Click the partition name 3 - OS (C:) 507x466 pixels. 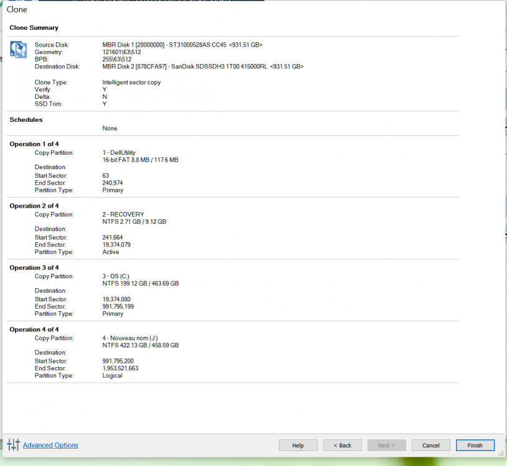pyautogui.click(x=116, y=276)
